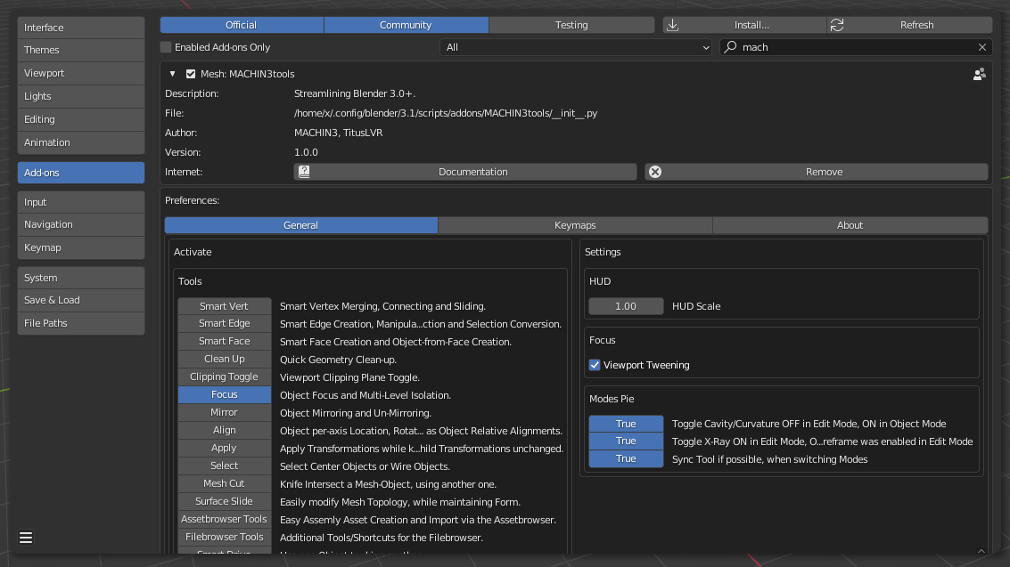Enable the Apply tool
Image resolution: width=1010 pixels, height=567 pixels.
[x=224, y=448]
